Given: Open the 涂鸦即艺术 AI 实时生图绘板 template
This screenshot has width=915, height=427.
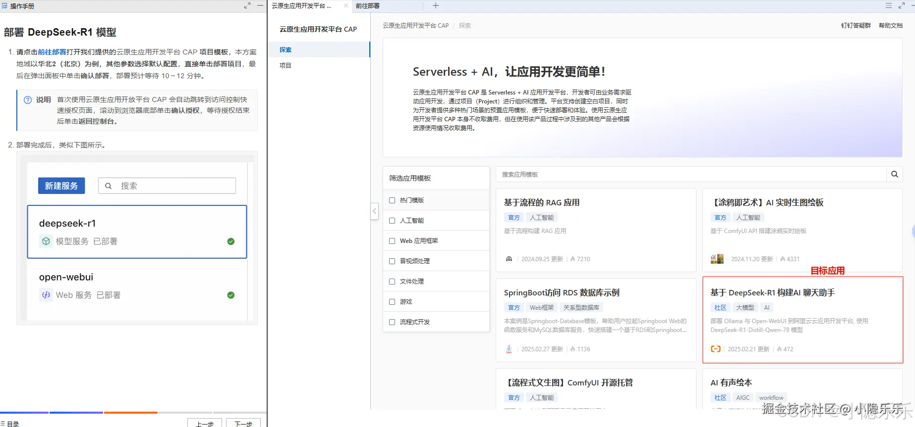Looking at the screenshot, I should point(803,230).
